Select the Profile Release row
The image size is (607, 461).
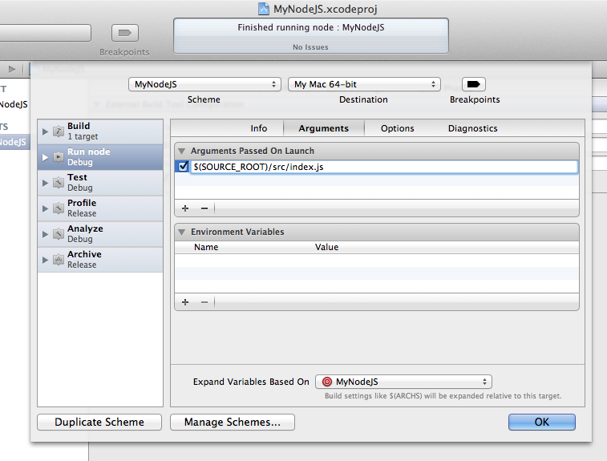pyautogui.click(x=100, y=208)
